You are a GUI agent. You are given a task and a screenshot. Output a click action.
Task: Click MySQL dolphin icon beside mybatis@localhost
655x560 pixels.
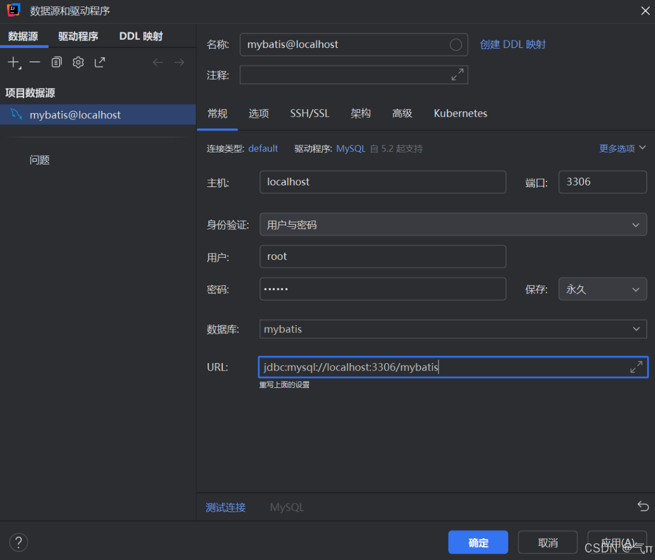tap(16, 114)
